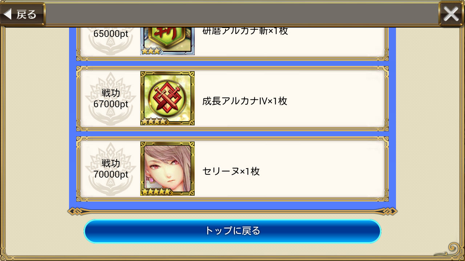
Task: Select the 戦功 67000pt emblem label
Action: click(x=110, y=99)
